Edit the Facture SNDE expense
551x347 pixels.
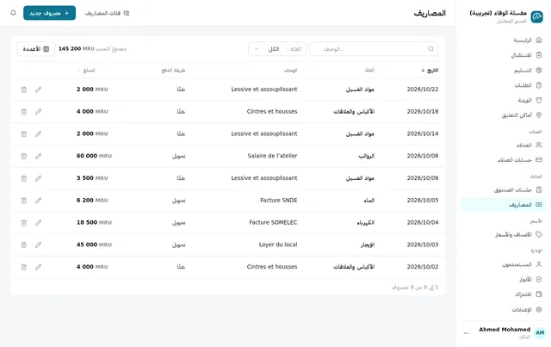pos(38,201)
